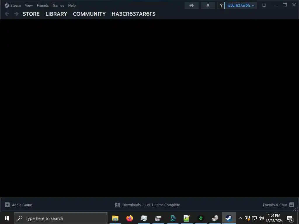This screenshot has width=299, height=224.
Task: Maximize the Steam window
Action: point(285,5)
